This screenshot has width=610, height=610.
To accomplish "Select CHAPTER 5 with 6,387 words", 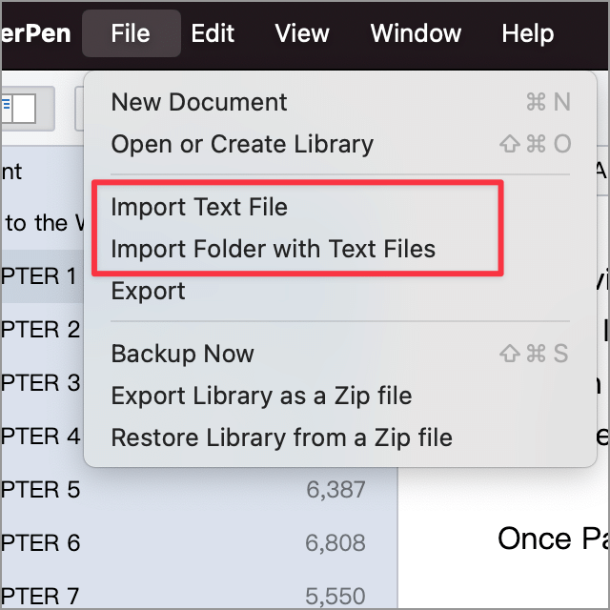I will pos(199,489).
